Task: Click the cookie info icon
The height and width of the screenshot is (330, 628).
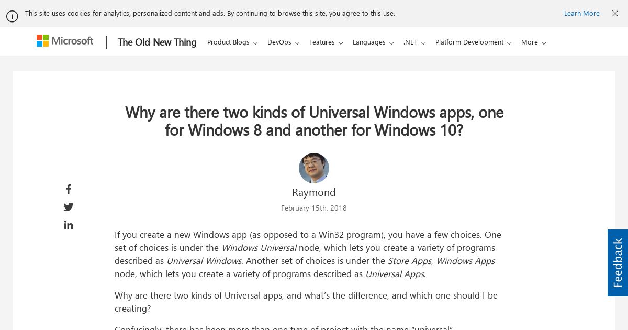Action: tap(12, 16)
